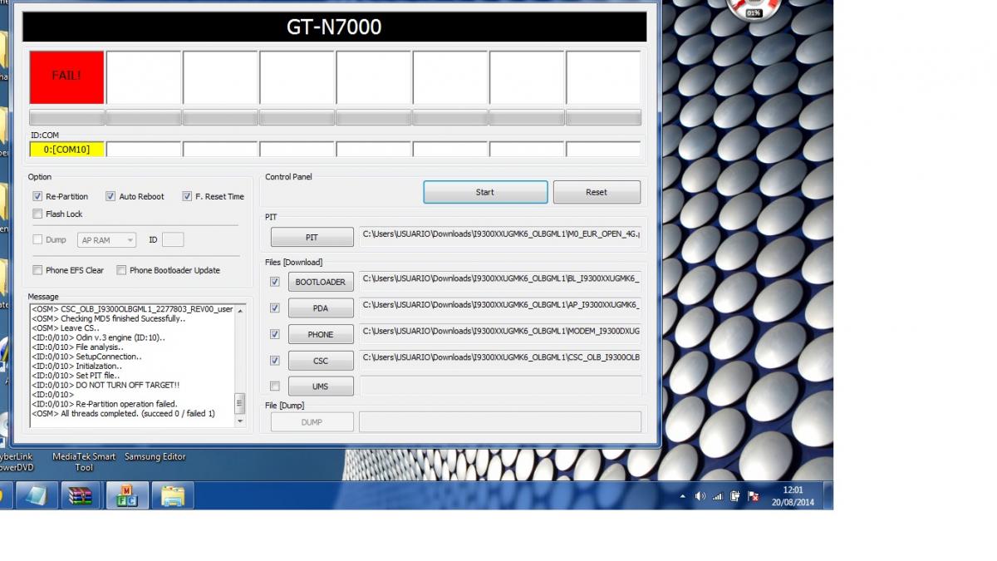Screen dimensions: 997x561
Task: Pick a modem file with the PHONE button
Action: point(321,334)
